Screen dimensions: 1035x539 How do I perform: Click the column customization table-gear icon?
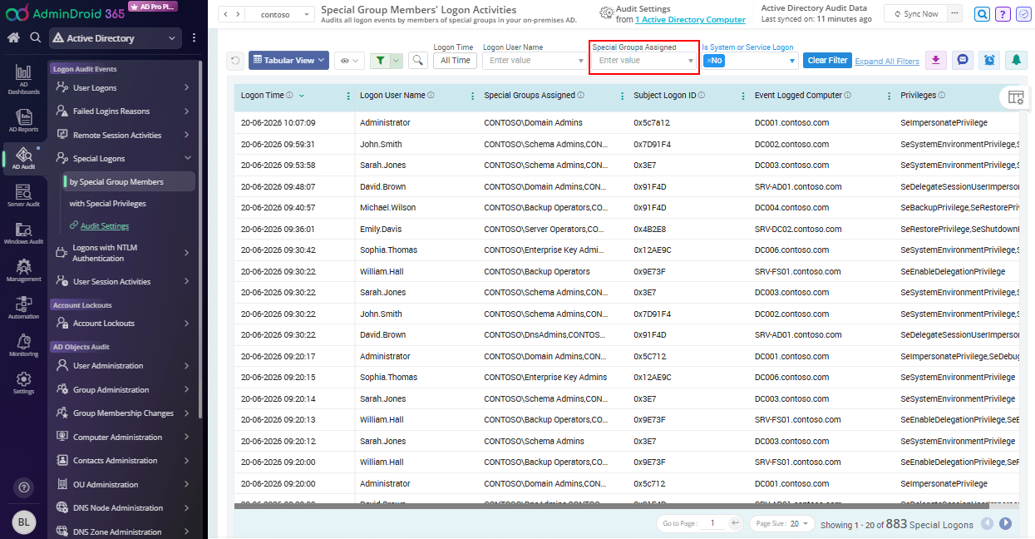[x=1015, y=97]
